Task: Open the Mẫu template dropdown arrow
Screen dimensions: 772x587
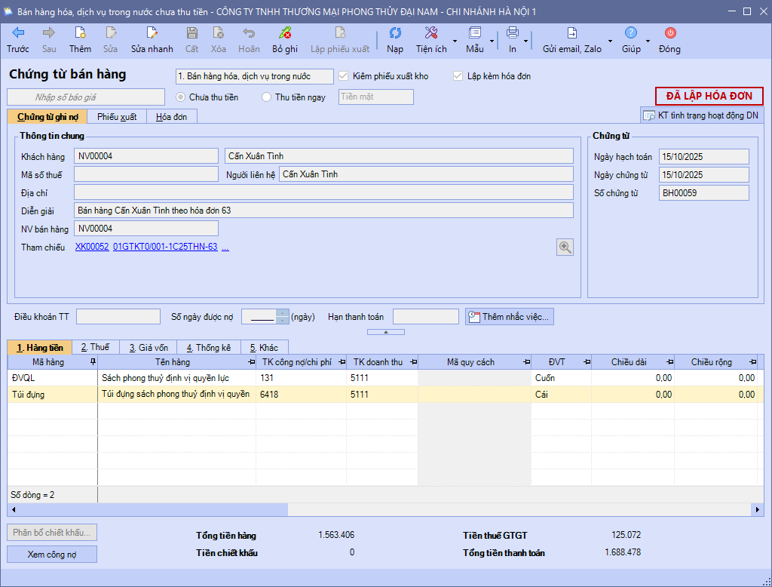Action: point(492,41)
